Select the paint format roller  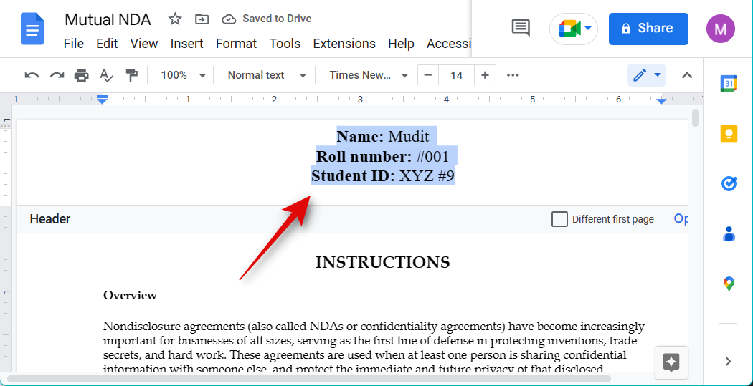coord(131,75)
